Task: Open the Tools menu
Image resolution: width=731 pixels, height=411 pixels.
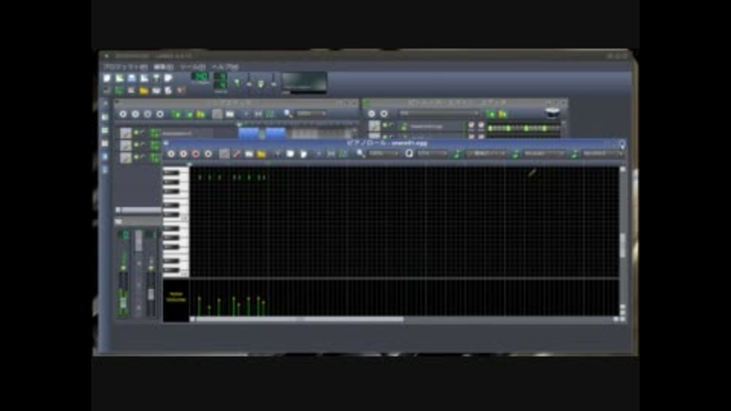Action: click(x=193, y=67)
